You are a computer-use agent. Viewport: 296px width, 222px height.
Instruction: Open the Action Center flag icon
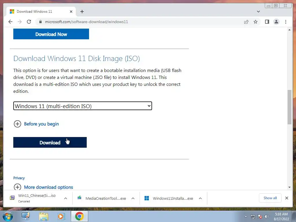[x=260, y=217]
